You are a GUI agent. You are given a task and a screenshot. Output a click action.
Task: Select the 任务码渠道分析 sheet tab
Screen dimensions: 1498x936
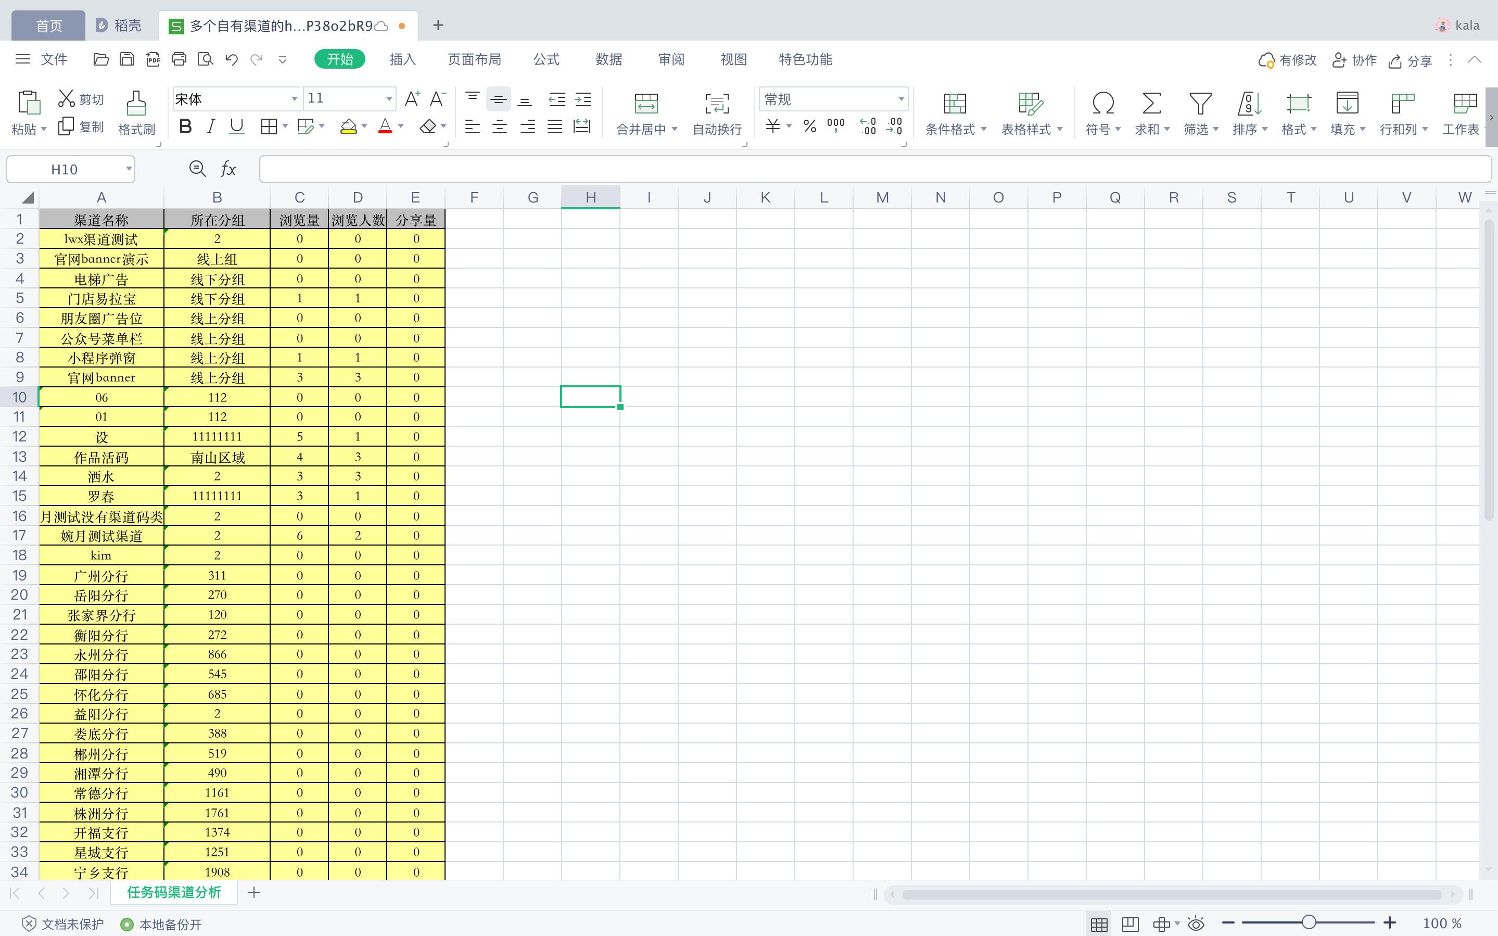coord(174,892)
